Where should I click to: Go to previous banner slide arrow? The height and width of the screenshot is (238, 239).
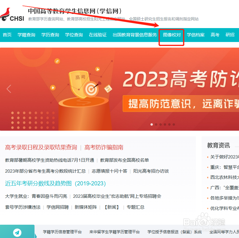coord(9,89)
